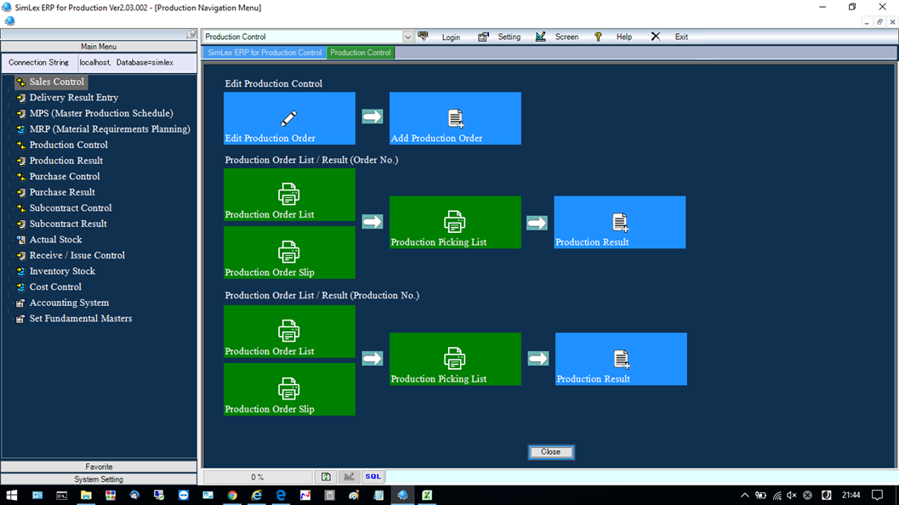Open Windows Start menu
899x505 pixels.
click(x=11, y=496)
